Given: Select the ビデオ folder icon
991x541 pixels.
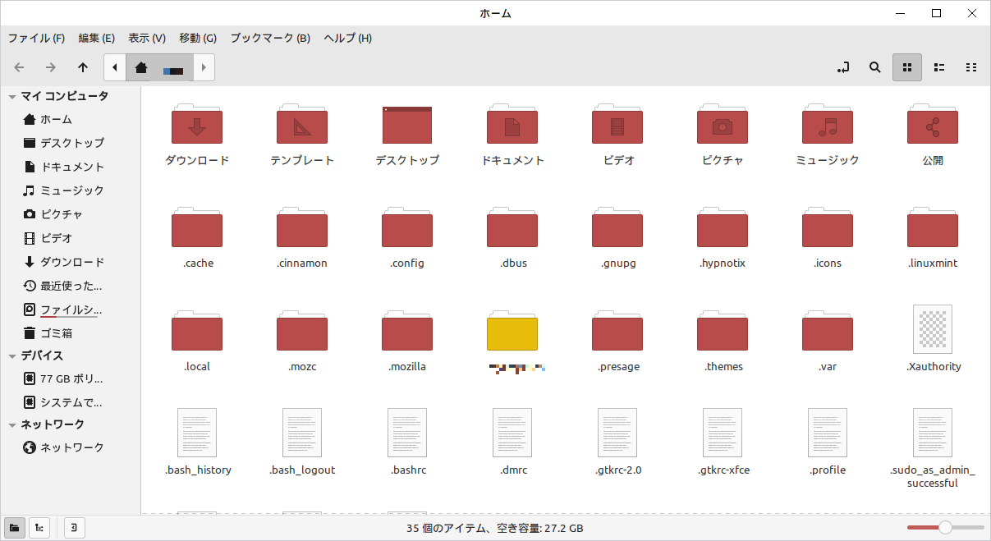Looking at the screenshot, I should pos(617,124).
